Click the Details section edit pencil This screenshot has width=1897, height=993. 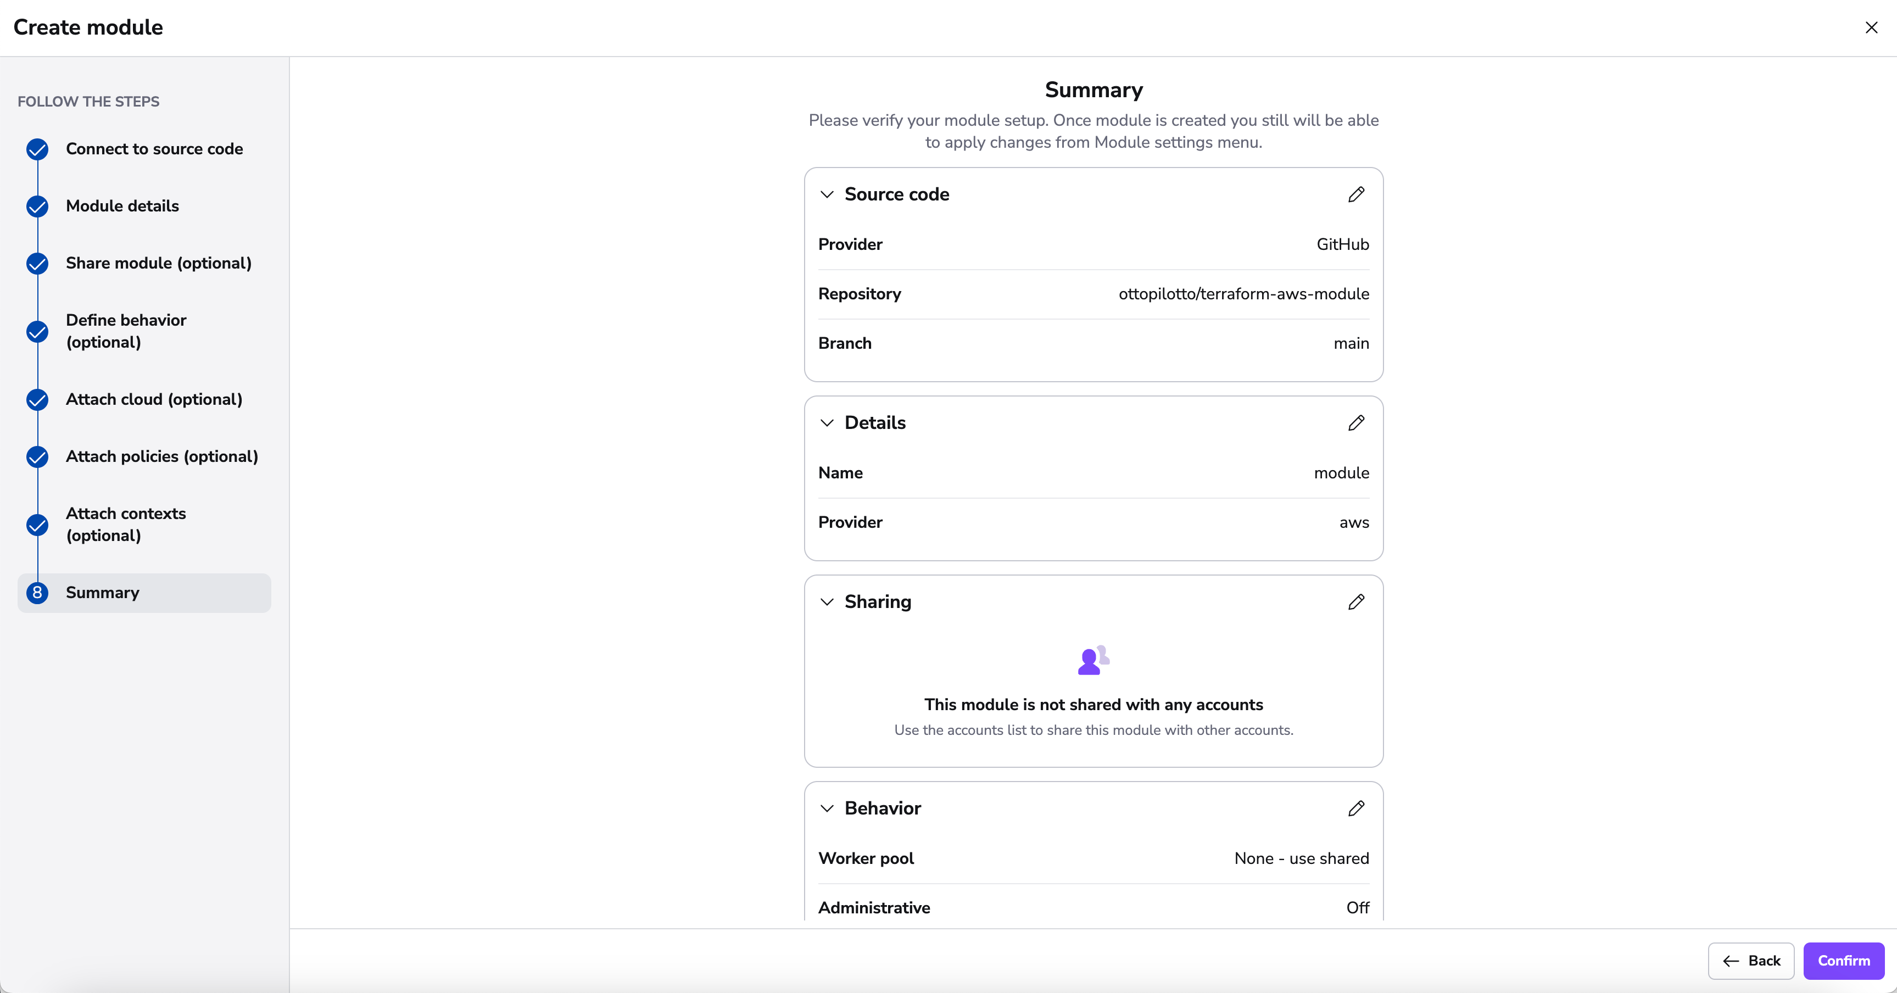[1355, 423]
